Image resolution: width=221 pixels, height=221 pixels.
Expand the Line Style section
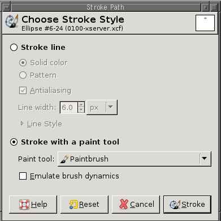[22, 124]
